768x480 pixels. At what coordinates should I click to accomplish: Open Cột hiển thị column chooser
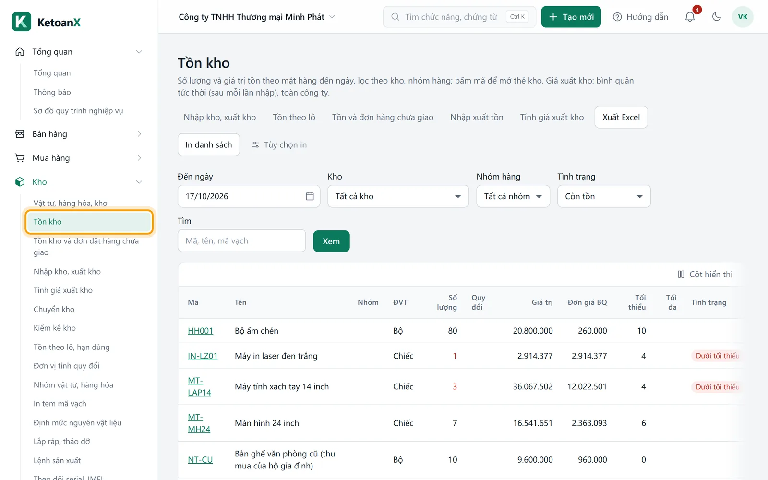click(x=705, y=274)
